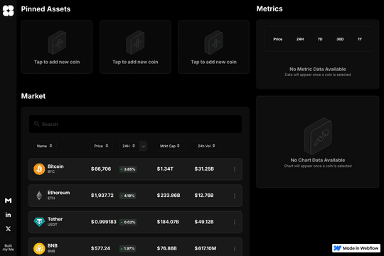Screen dimensions: 384x256
Task: Open the X (Twitter) sidebar icon
Action: tap(8, 229)
